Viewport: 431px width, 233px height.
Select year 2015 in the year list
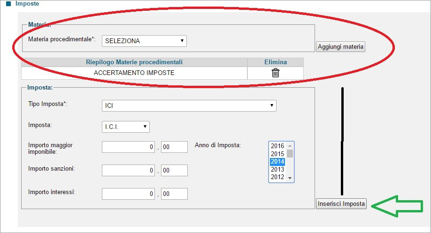pyautogui.click(x=277, y=154)
